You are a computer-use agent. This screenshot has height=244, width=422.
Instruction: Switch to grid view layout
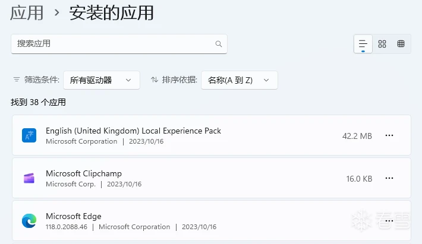click(382, 44)
